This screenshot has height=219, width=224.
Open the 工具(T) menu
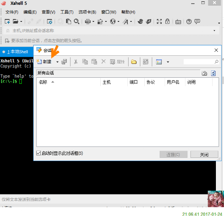click(x=67, y=12)
